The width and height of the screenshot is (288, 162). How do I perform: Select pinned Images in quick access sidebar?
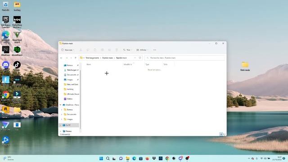pos(70,80)
